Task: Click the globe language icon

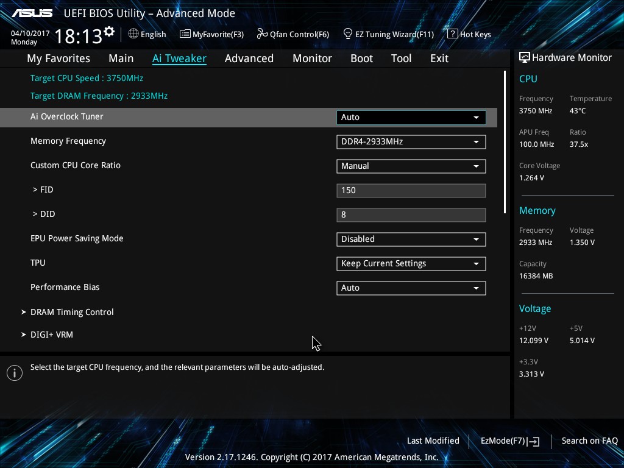Action: 133,34
